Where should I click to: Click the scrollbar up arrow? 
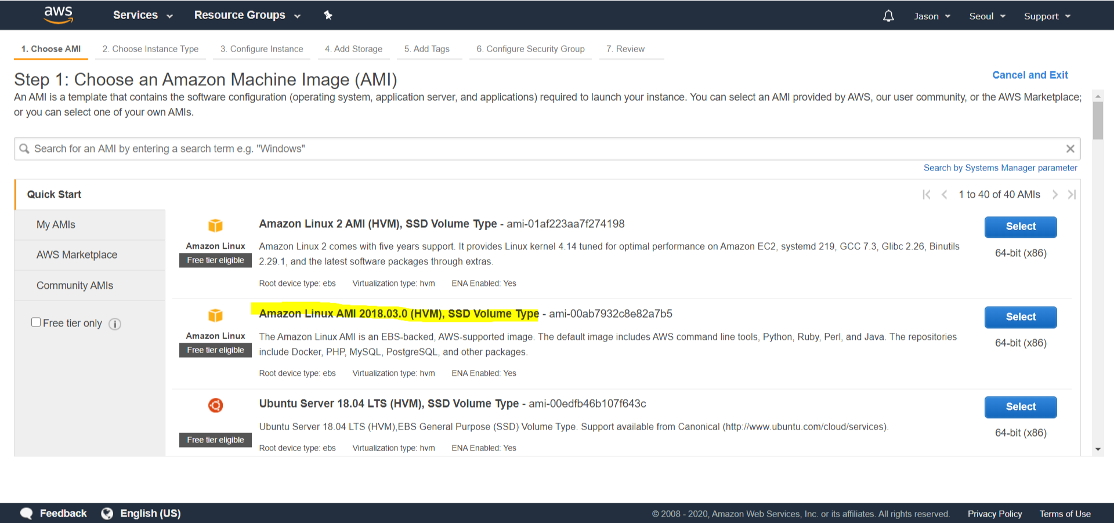(x=1098, y=96)
